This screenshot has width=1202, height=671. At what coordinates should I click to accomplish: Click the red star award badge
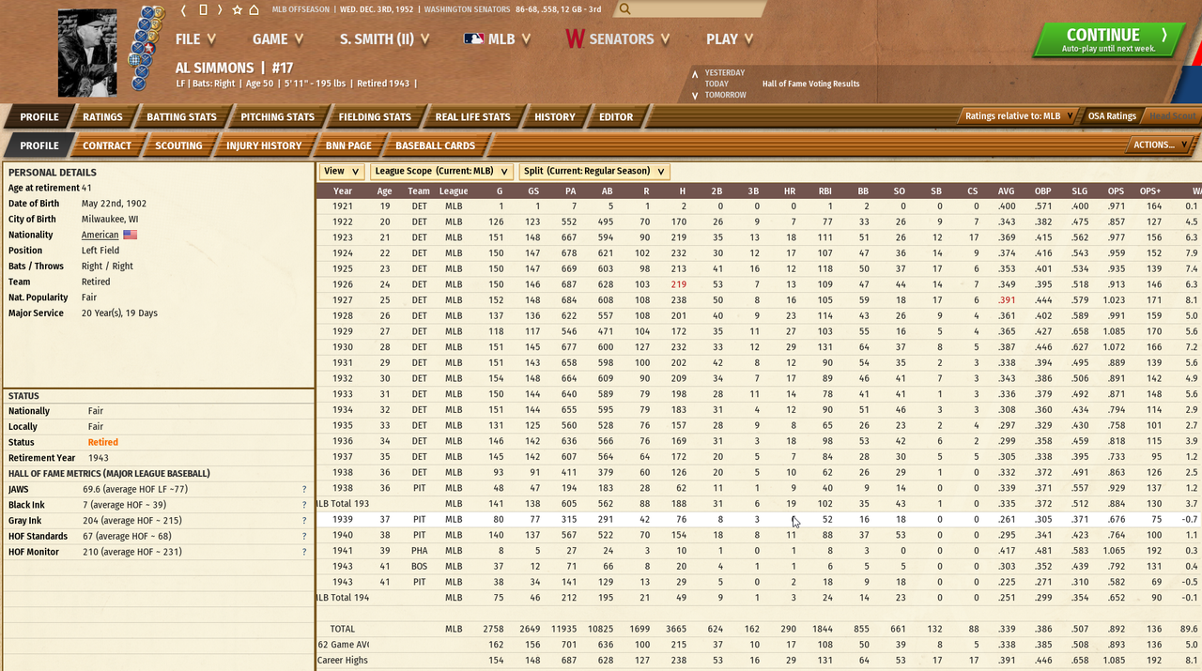click(x=147, y=47)
